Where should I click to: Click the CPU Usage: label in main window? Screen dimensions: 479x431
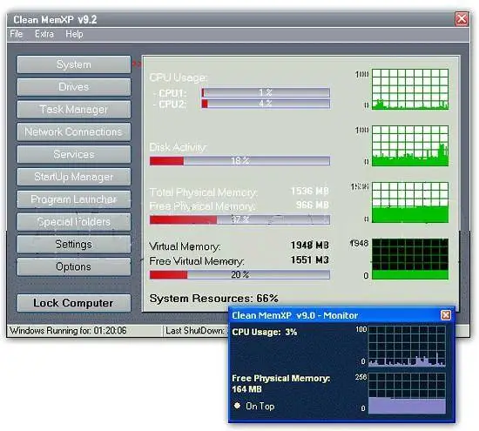pos(178,77)
